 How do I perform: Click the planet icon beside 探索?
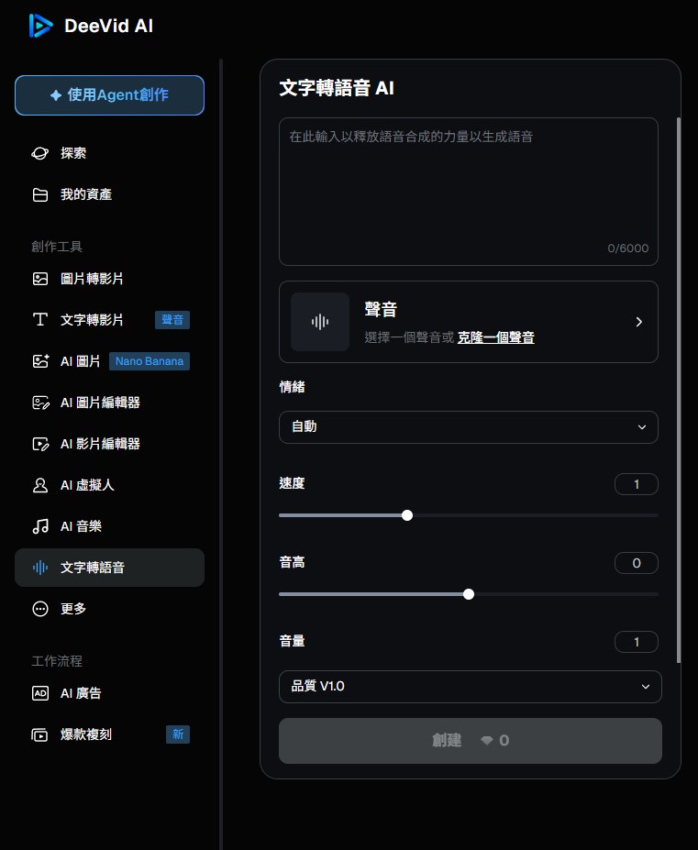pyautogui.click(x=40, y=153)
